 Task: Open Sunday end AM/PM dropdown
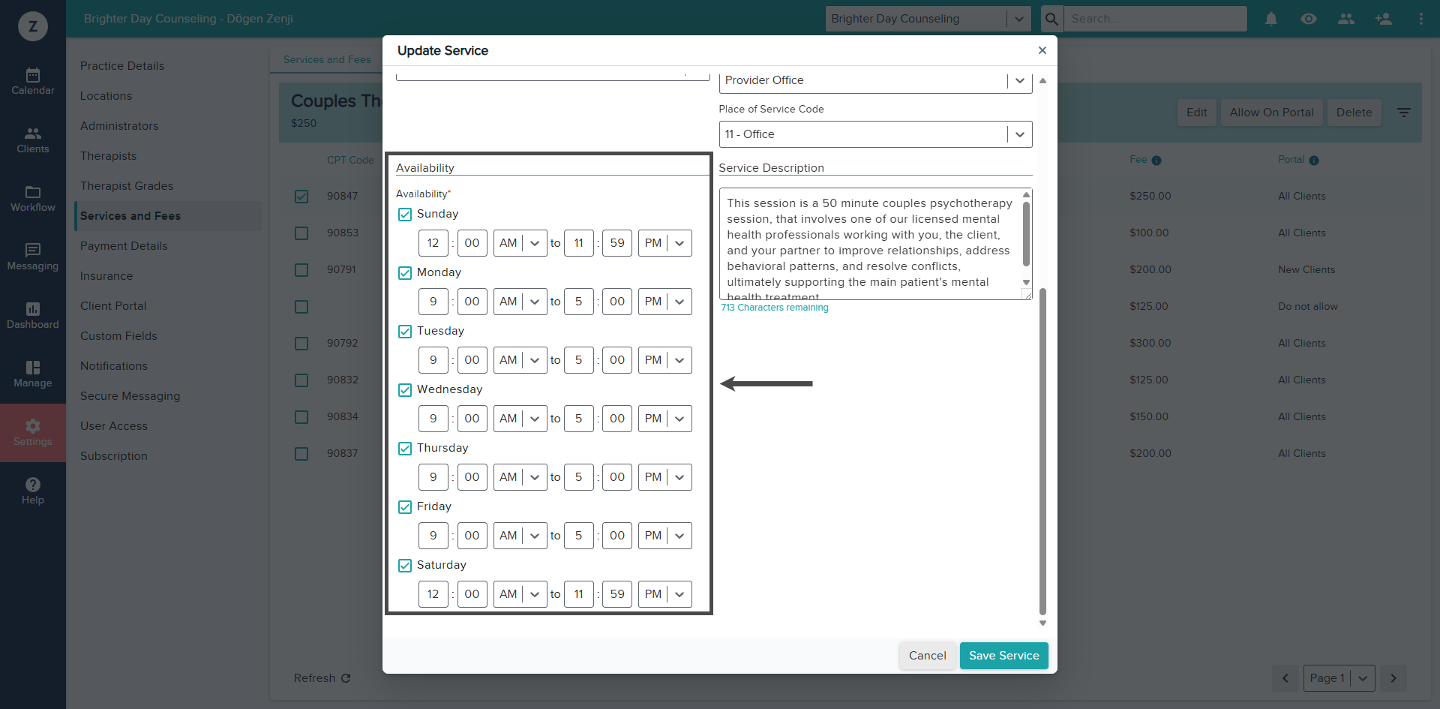(665, 243)
